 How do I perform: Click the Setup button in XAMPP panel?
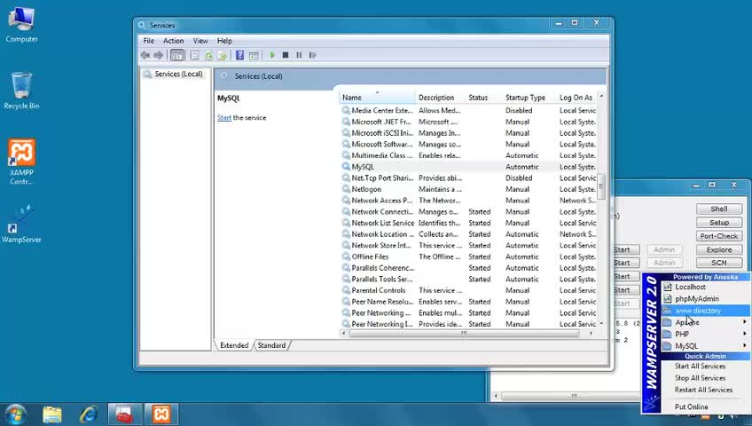(x=719, y=223)
